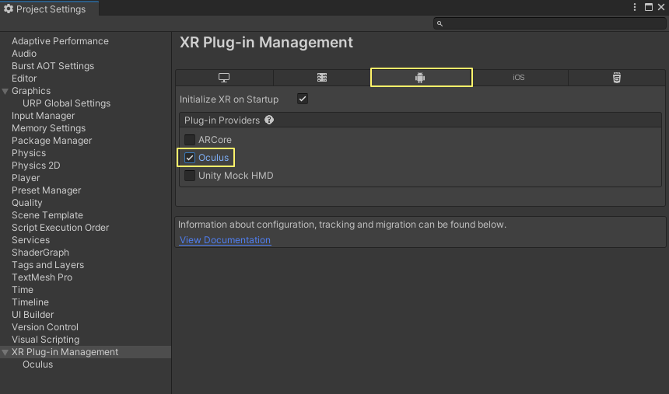This screenshot has height=394, width=669.
Task: Select Physics 2D settings
Action: (36, 166)
